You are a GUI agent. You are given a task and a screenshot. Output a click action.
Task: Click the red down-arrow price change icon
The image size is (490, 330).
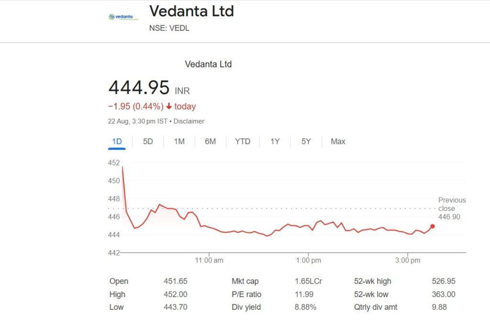pyautogui.click(x=169, y=107)
